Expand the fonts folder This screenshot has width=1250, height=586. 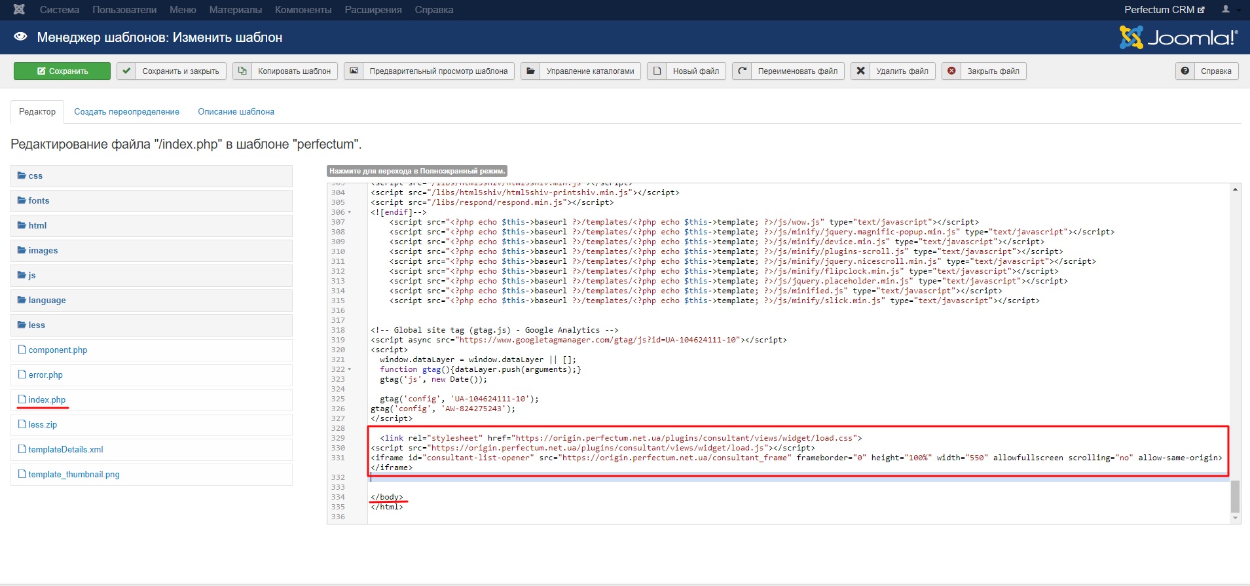pyautogui.click(x=151, y=201)
